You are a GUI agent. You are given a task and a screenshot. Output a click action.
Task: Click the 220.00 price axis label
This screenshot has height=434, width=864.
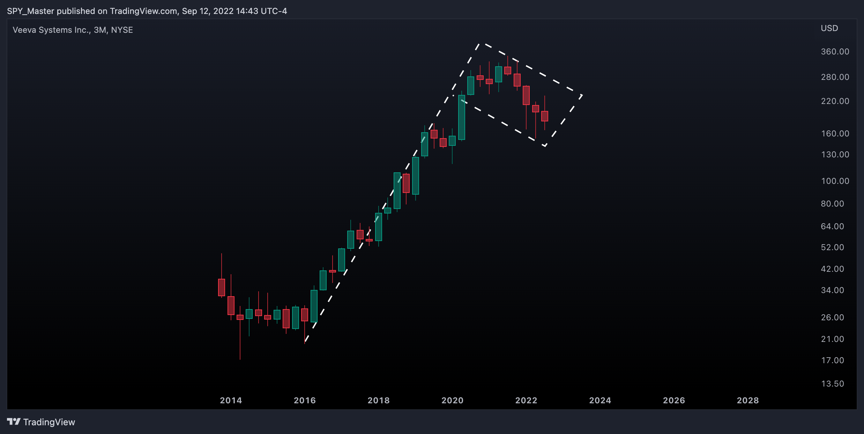click(x=835, y=101)
